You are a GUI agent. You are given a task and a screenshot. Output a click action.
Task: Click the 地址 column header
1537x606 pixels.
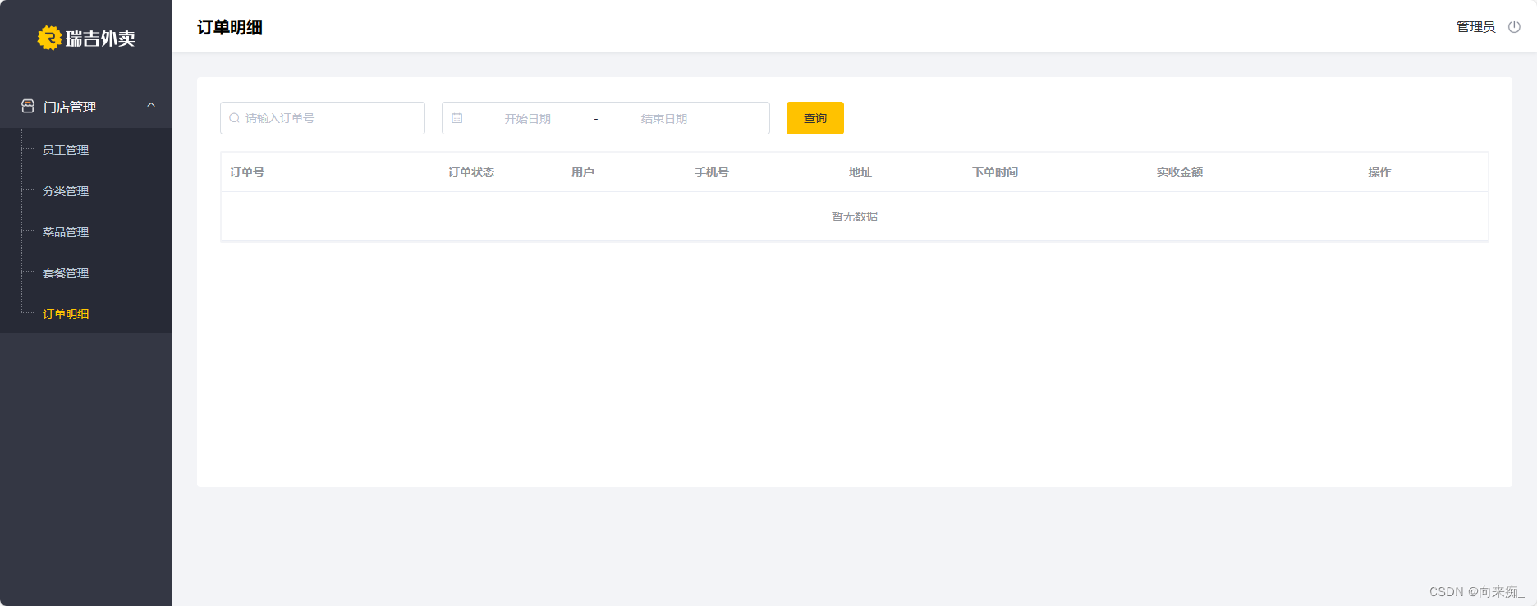click(860, 172)
